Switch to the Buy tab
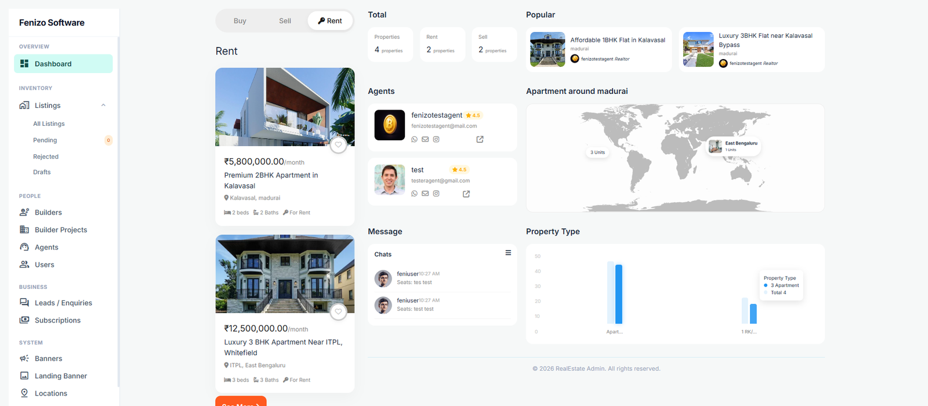Screen dimensions: 928x406 tap(240, 21)
